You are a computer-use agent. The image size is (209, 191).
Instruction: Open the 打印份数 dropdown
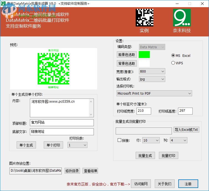tap(78, 145)
